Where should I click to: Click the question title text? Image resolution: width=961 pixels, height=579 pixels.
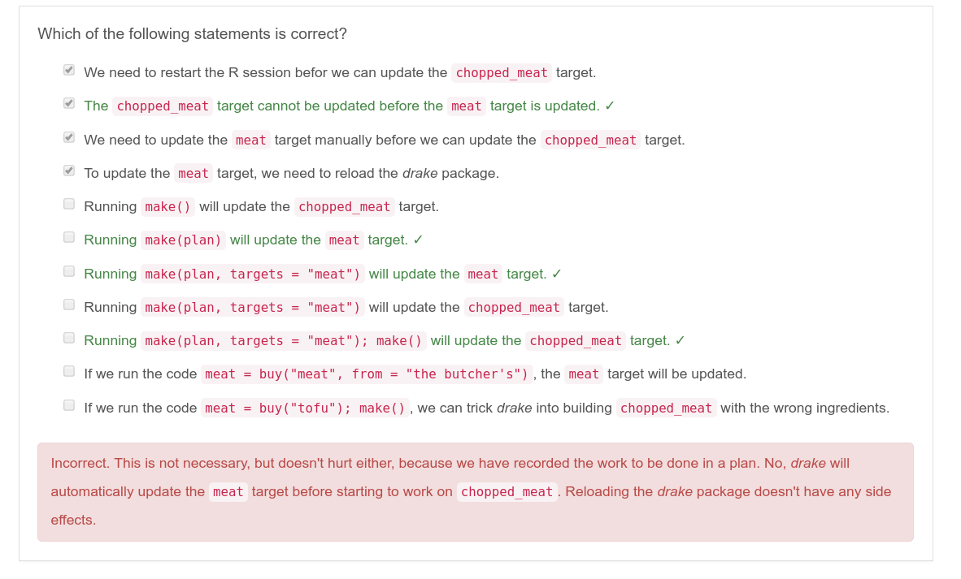pos(192,33)
